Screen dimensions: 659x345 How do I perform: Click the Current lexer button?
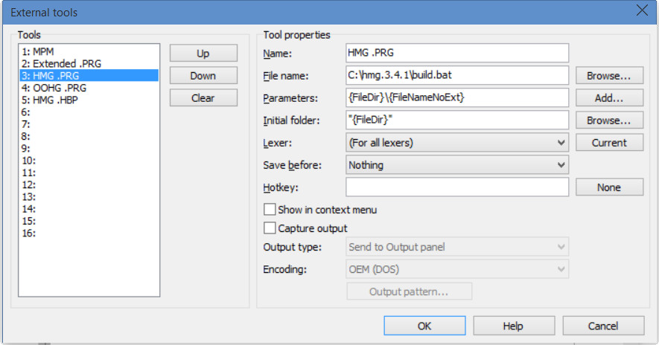pyautogui.click(x=609, y=143)
